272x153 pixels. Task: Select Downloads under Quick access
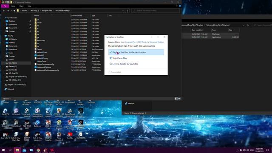pyautogui.click(x=12, y=25)
